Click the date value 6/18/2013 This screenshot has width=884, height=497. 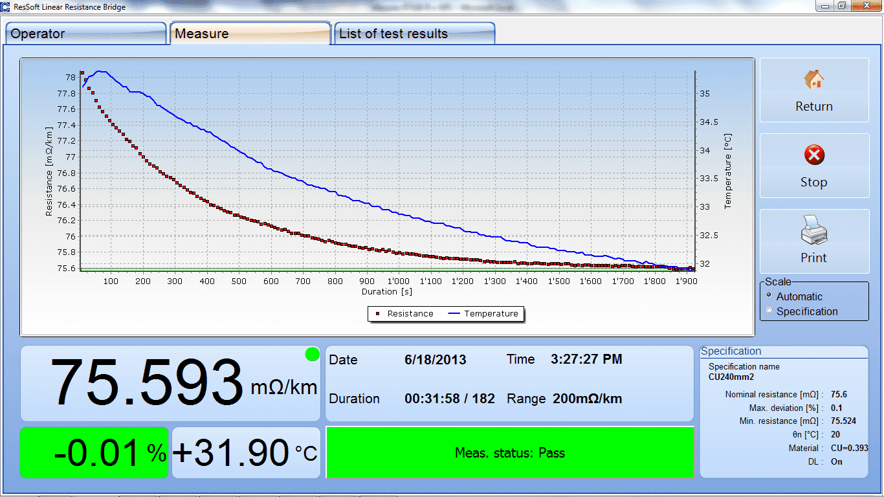[x=436, y=360]
